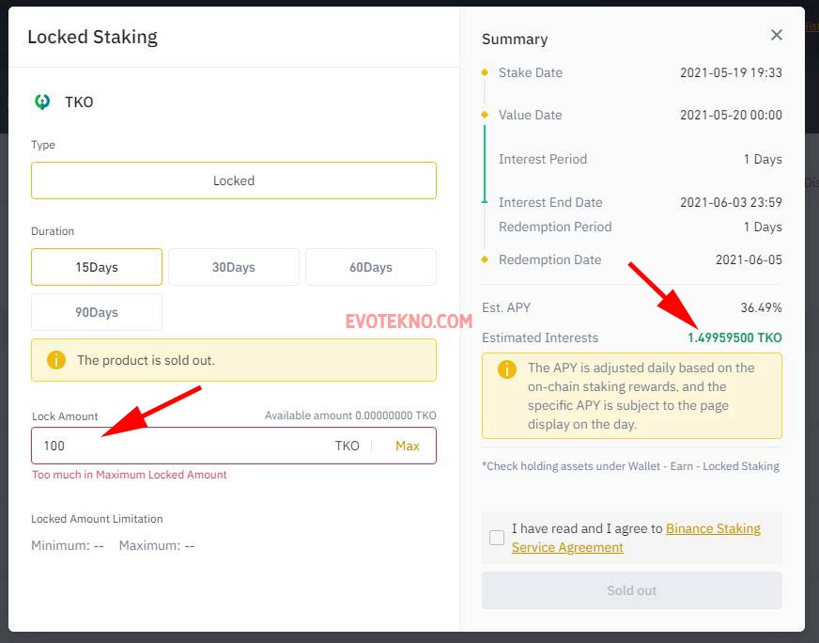Viewport: 819px width, 643px height.
Task: Click the Interest Period label
Action: (x=543, y=159)
